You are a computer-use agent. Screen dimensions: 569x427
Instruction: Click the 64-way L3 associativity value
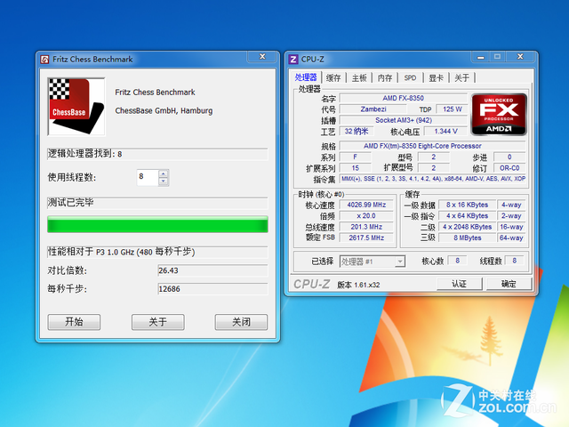tap(511, 238)
